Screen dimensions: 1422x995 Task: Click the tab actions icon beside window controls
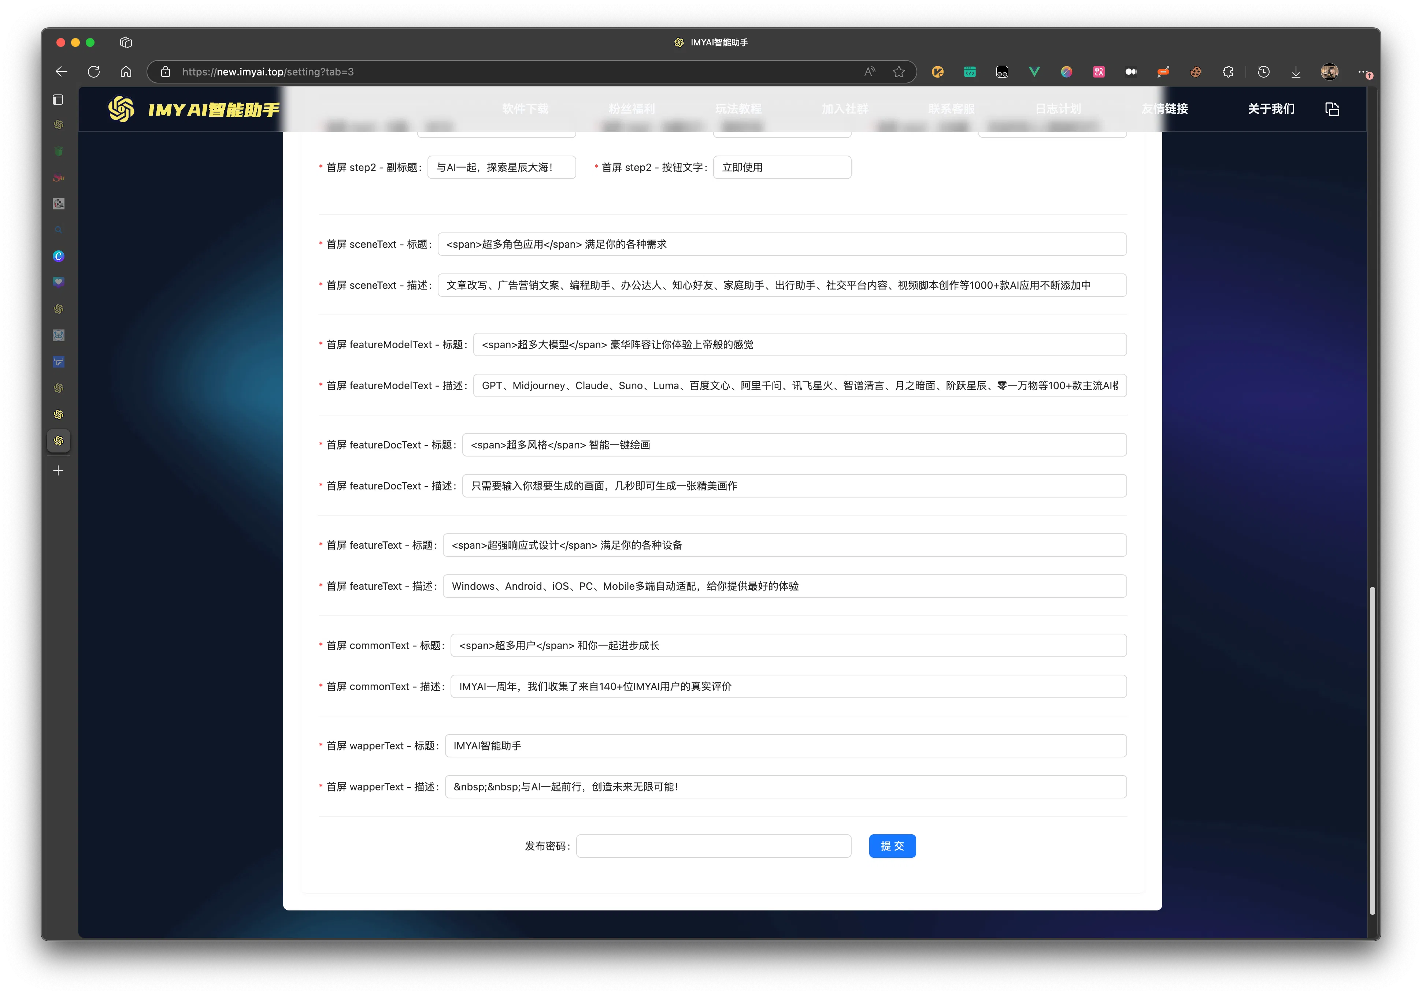click(126, 42)
